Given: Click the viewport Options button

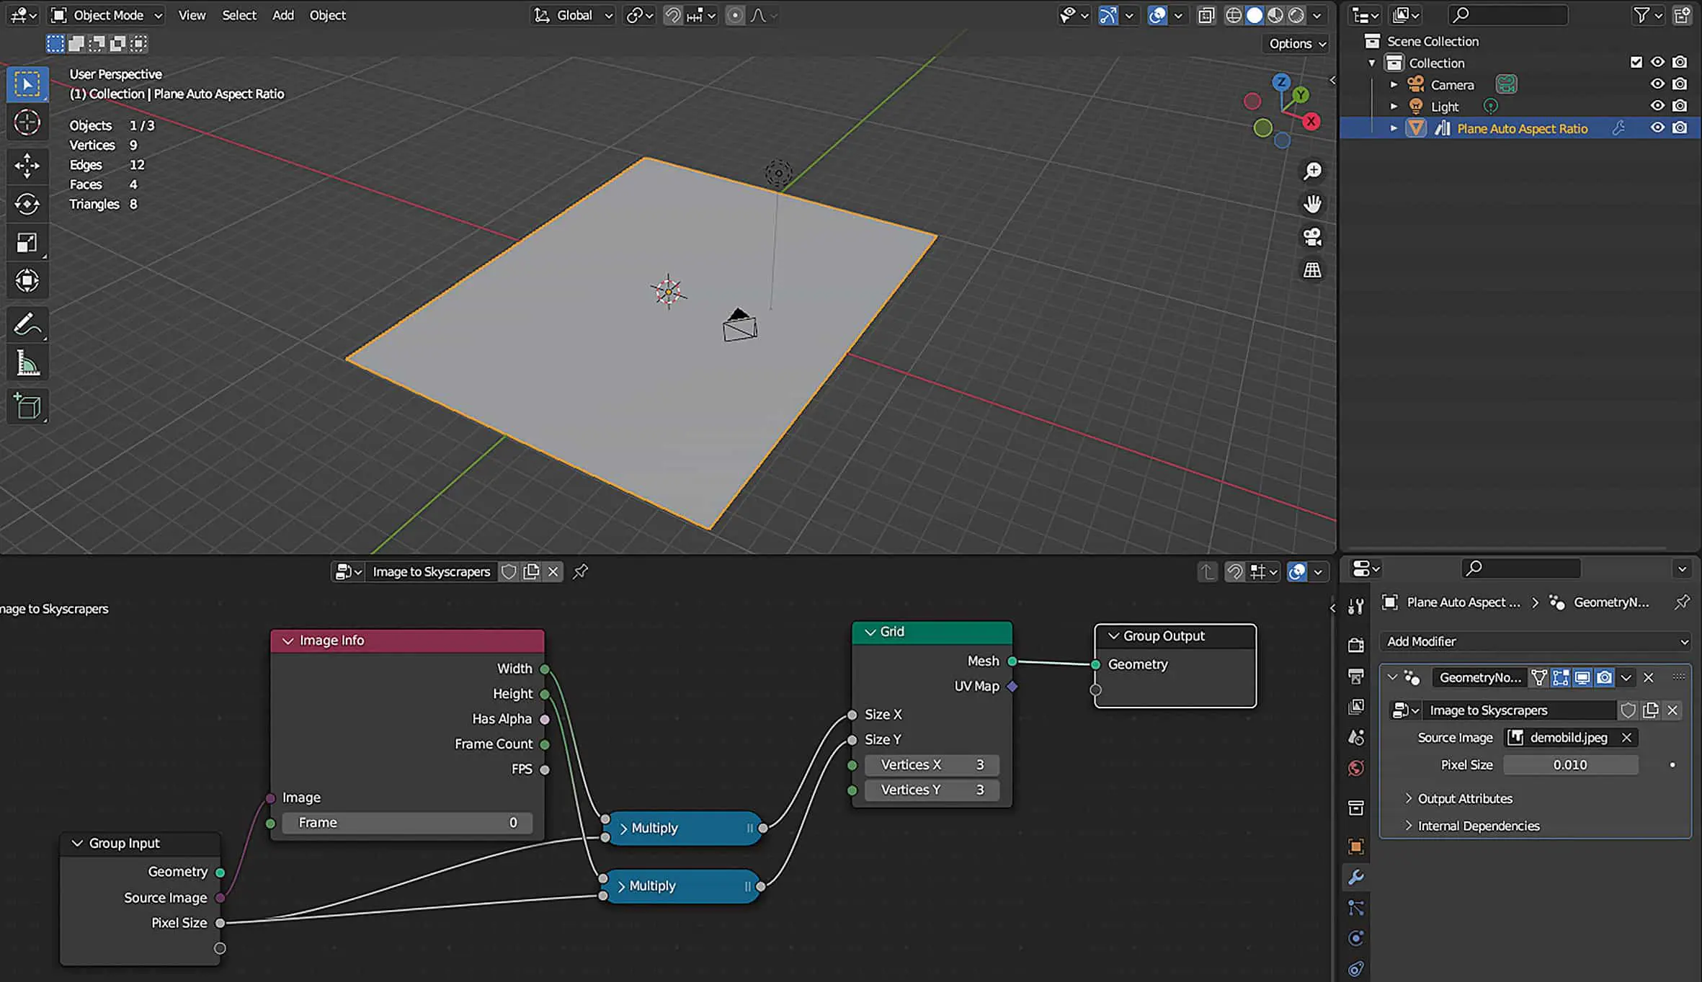Looking at the screenshot, I should click(1297, 43).
